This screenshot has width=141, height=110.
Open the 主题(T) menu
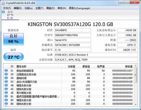point(39,8)
